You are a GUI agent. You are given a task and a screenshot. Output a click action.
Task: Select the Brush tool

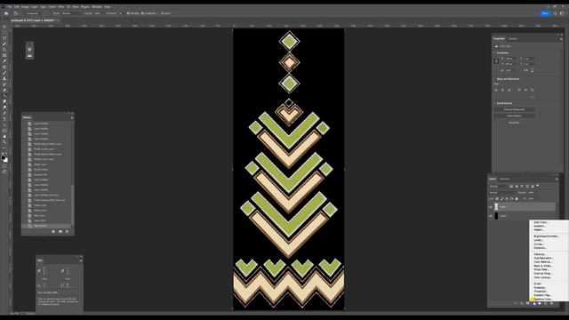[4, 73]
